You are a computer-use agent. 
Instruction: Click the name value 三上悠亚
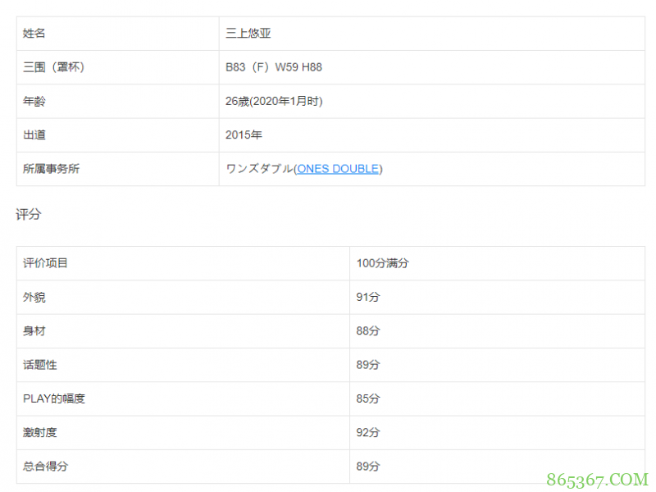tap(248, 34)
